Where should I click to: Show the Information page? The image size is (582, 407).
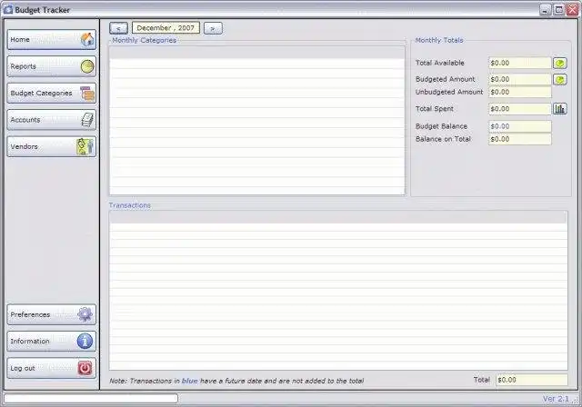pyautogui.click(x=52, y=341)
